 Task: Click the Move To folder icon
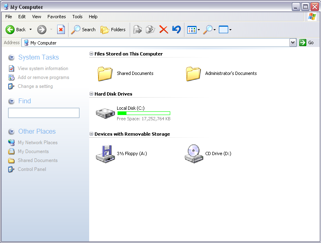click(x=137, y=30)
